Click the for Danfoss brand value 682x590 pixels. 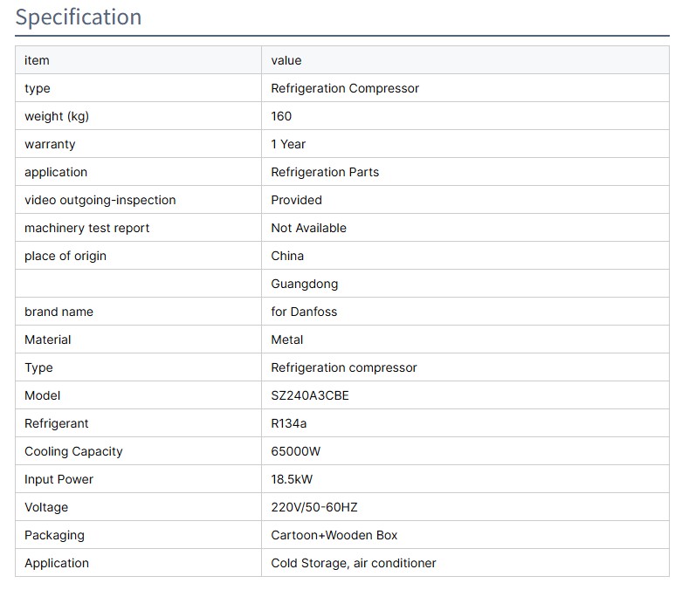pyautogui.click(x=304, y=312)
